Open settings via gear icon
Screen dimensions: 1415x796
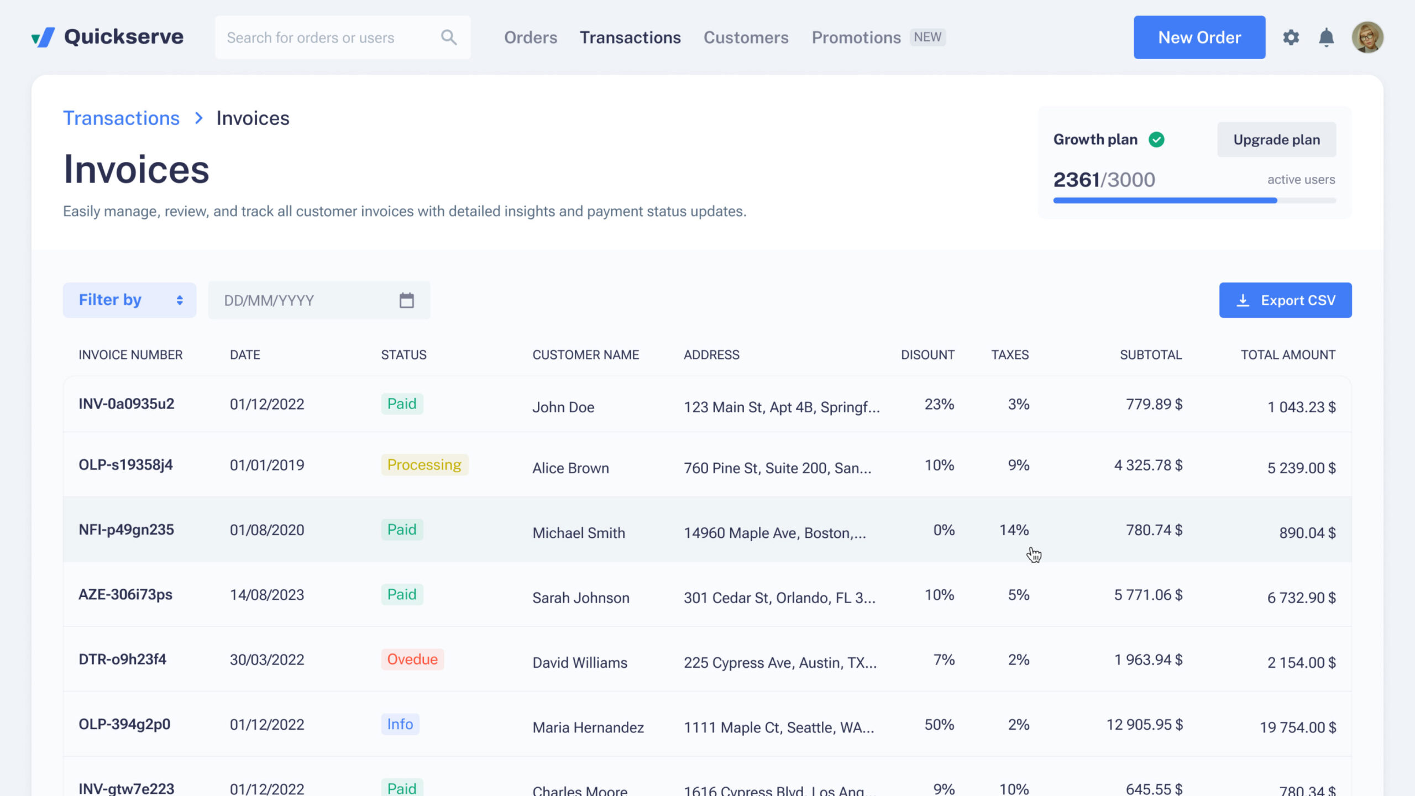(1291, 38)
